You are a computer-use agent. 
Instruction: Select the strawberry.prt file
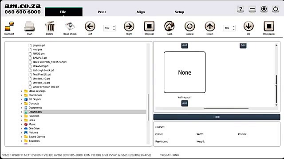[40, 66]
